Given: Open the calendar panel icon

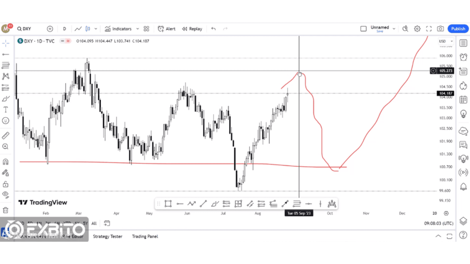Looking at the screenshot, I should click(463, 100).
